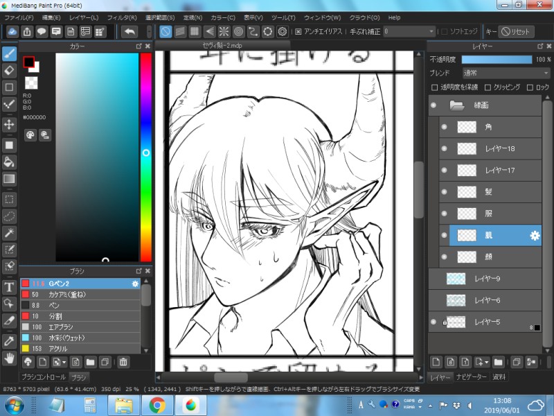
Task: Open add-brush dropdown arrow
Action: point(64,362)
